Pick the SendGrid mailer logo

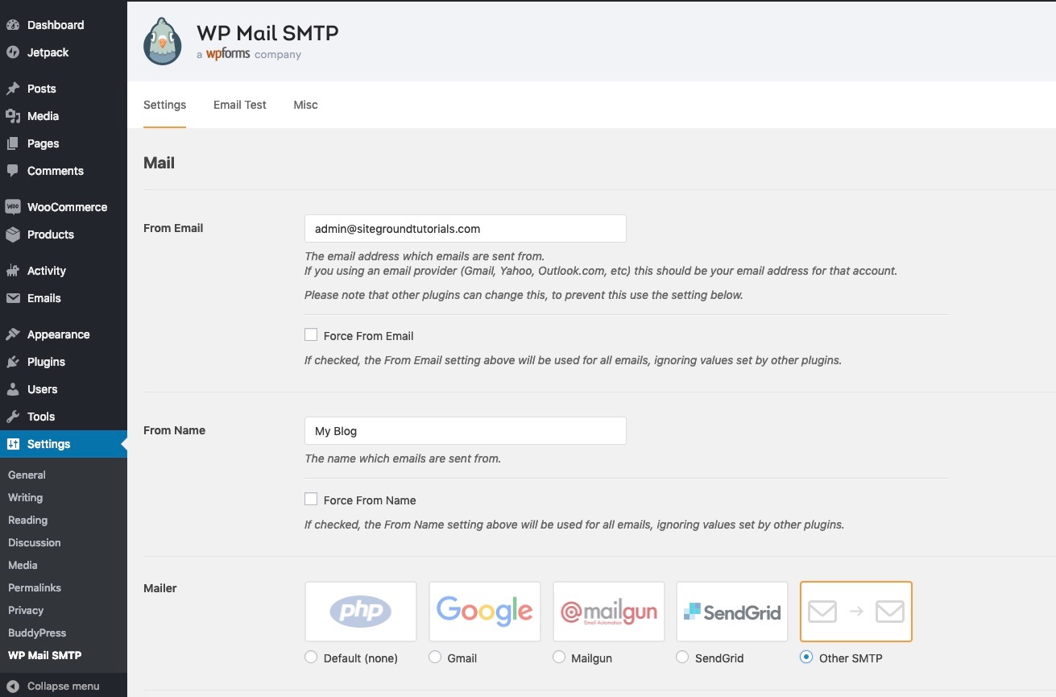(x=731, y=611)
